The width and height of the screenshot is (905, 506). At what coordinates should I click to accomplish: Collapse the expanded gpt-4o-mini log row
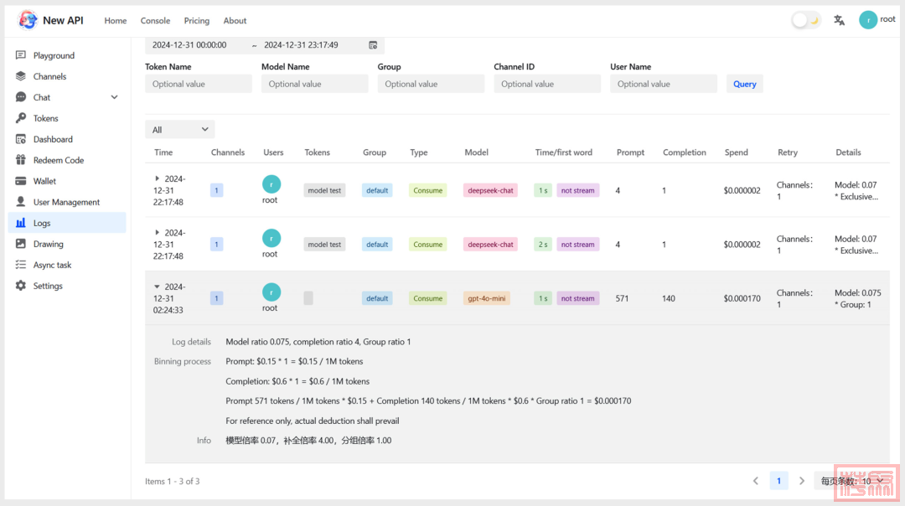point(157,287)
